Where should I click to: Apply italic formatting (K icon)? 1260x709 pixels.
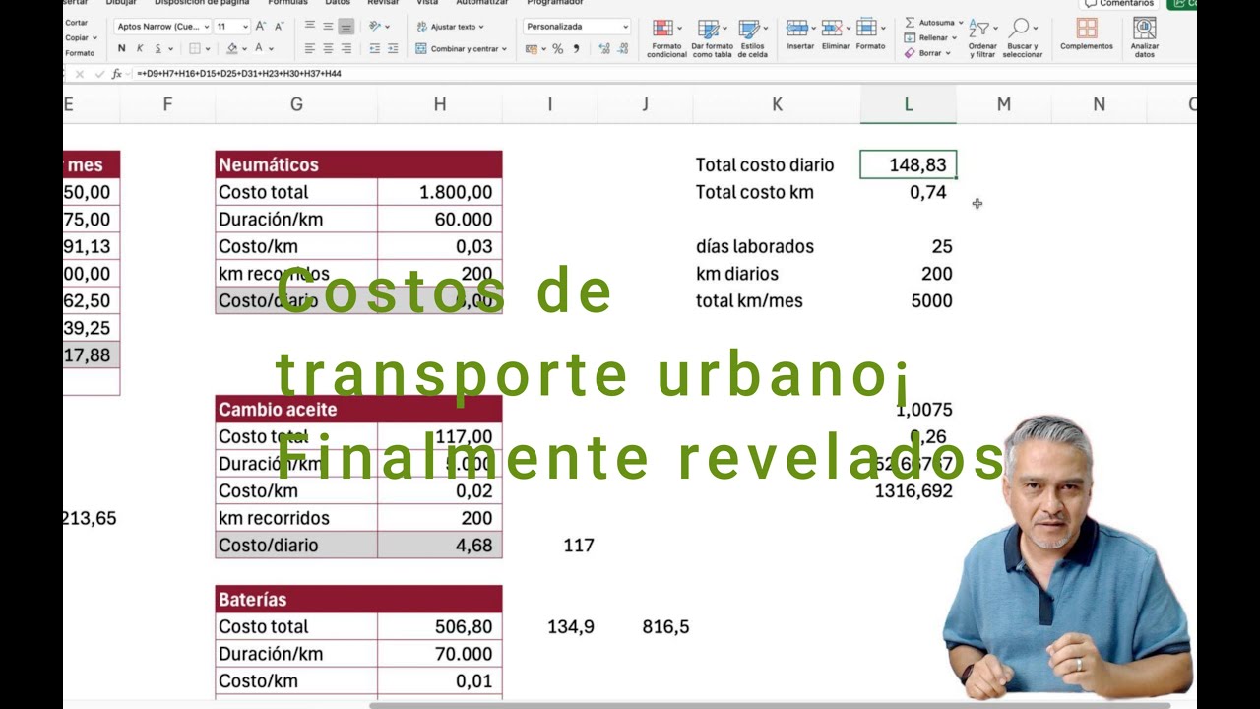coord(140,48)
